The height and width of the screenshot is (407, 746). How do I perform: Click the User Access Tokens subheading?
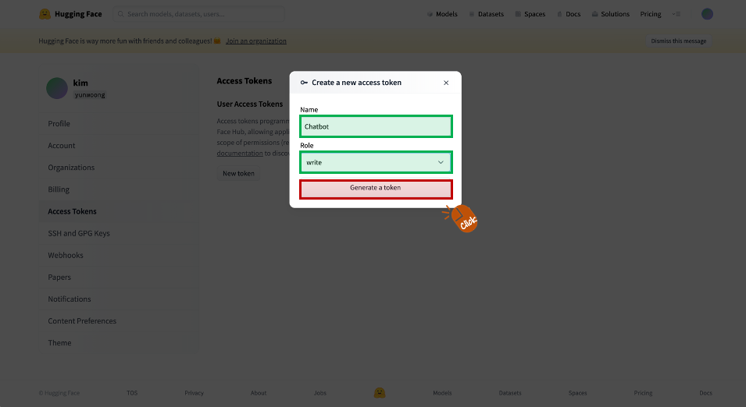click(250, 104)
